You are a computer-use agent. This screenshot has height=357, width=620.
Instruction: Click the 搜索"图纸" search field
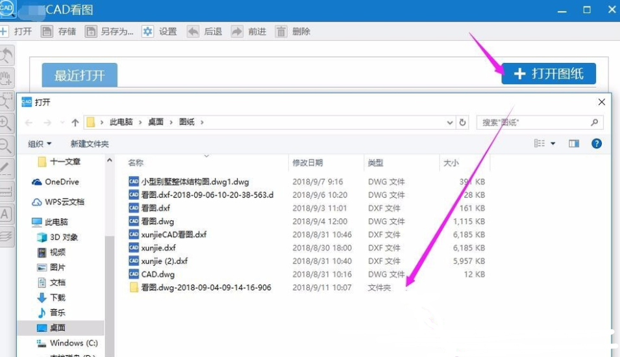click(x=534, y=122)
